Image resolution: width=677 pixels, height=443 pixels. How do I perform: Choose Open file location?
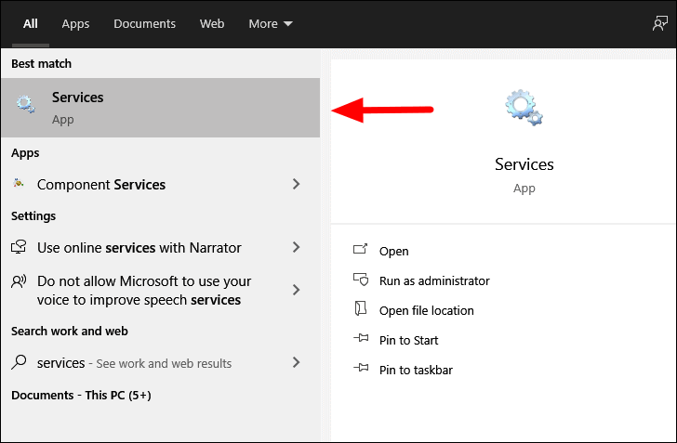pos(427,310)
